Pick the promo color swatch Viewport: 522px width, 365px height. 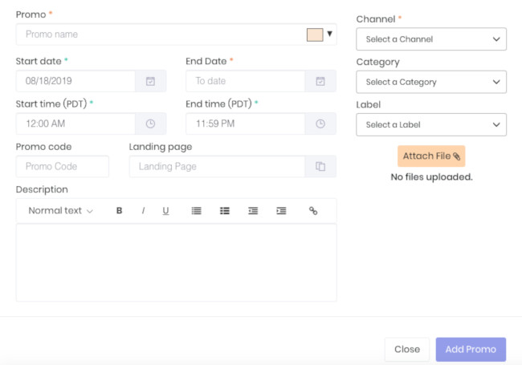pyautogui.click(x=315, y=34)
